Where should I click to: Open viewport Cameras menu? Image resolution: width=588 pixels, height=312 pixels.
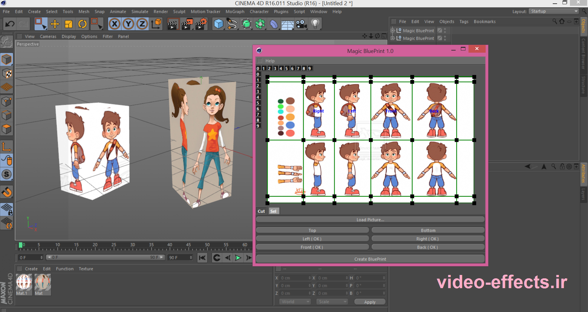(48, 36)
